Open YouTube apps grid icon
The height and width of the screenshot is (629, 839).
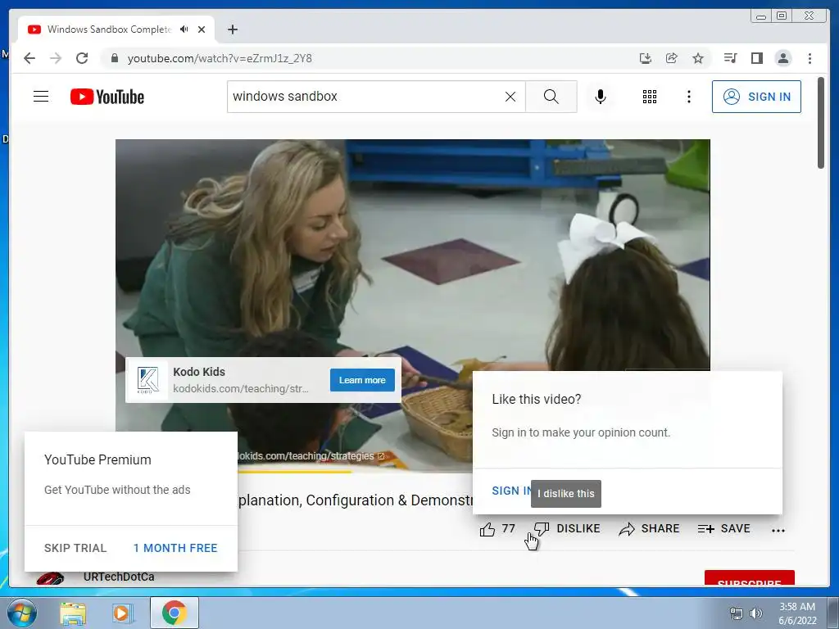pyautogui.click(x=650, y=97)
